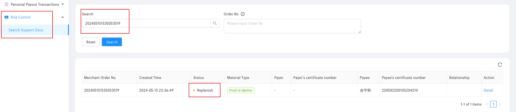Select page 1 in pagination
The width and height of the screenshot is (516, 112).
(x=493, y=104)
